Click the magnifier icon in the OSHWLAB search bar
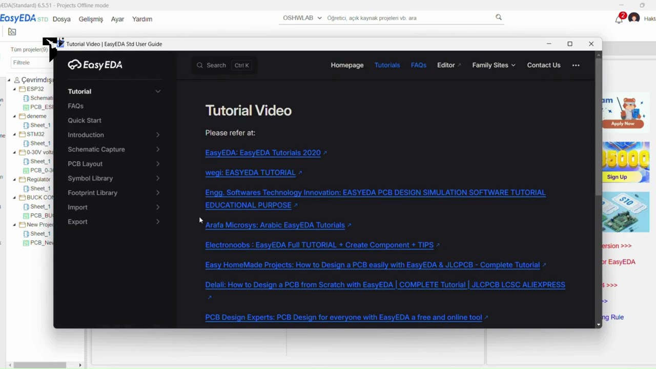 [499, 17]
